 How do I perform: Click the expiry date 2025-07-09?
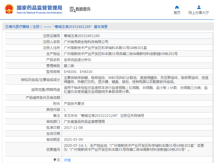73,139
